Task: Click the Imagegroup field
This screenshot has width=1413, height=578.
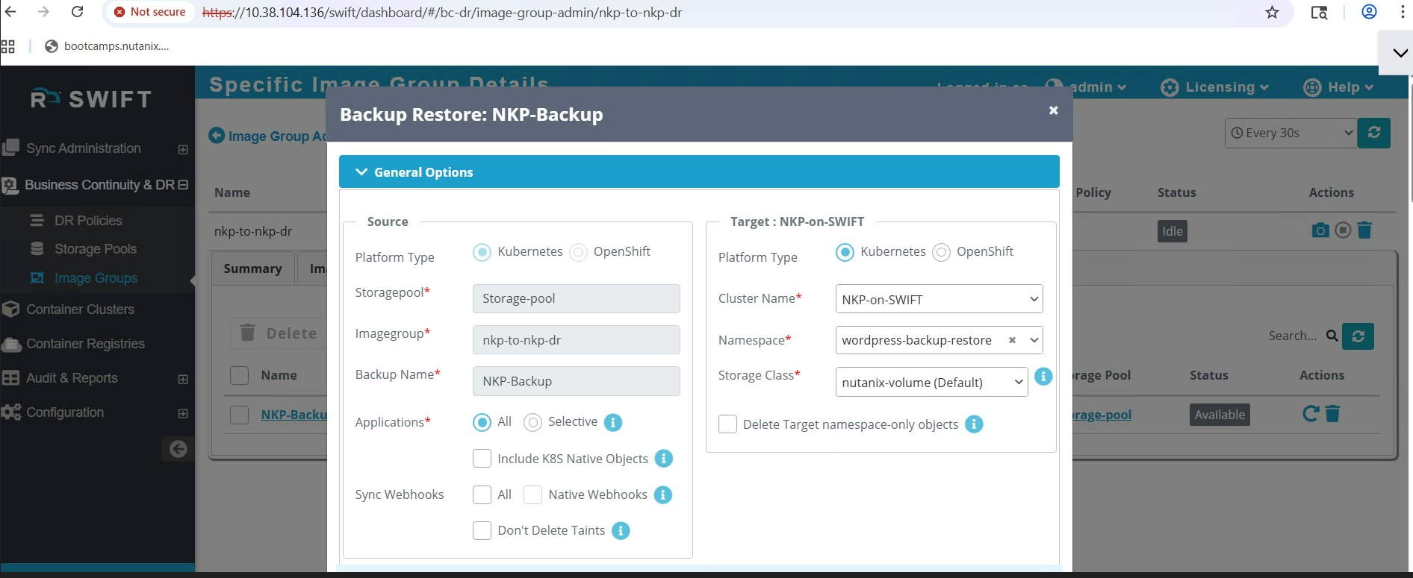Action: [577, 340]
